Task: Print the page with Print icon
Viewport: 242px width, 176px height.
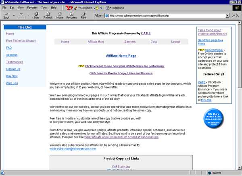Action: [x=83, y=15]
